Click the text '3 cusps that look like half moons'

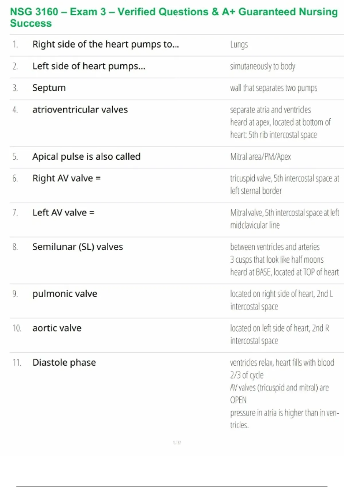tap(277, 260)
